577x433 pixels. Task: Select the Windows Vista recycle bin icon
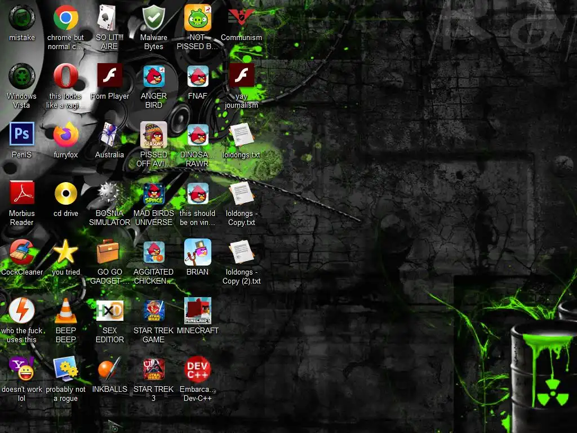(22, 76)
